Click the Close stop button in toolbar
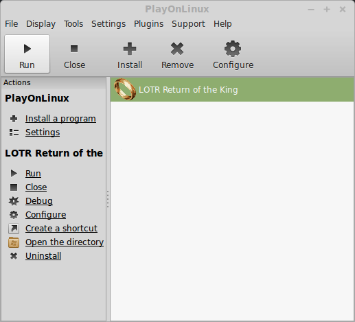 coord(74,54)
